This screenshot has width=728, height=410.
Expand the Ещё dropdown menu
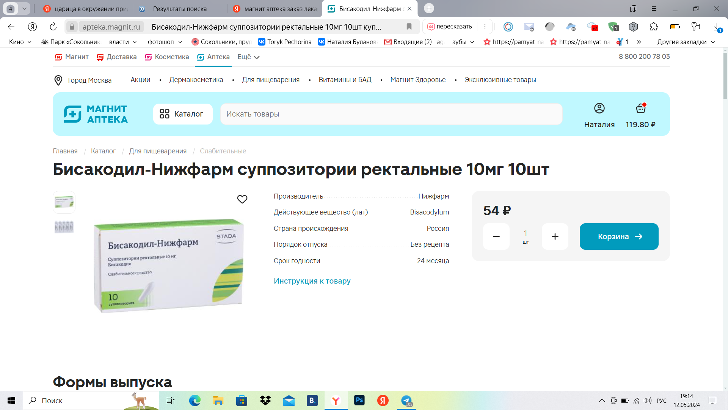click(x=248, y=57)
